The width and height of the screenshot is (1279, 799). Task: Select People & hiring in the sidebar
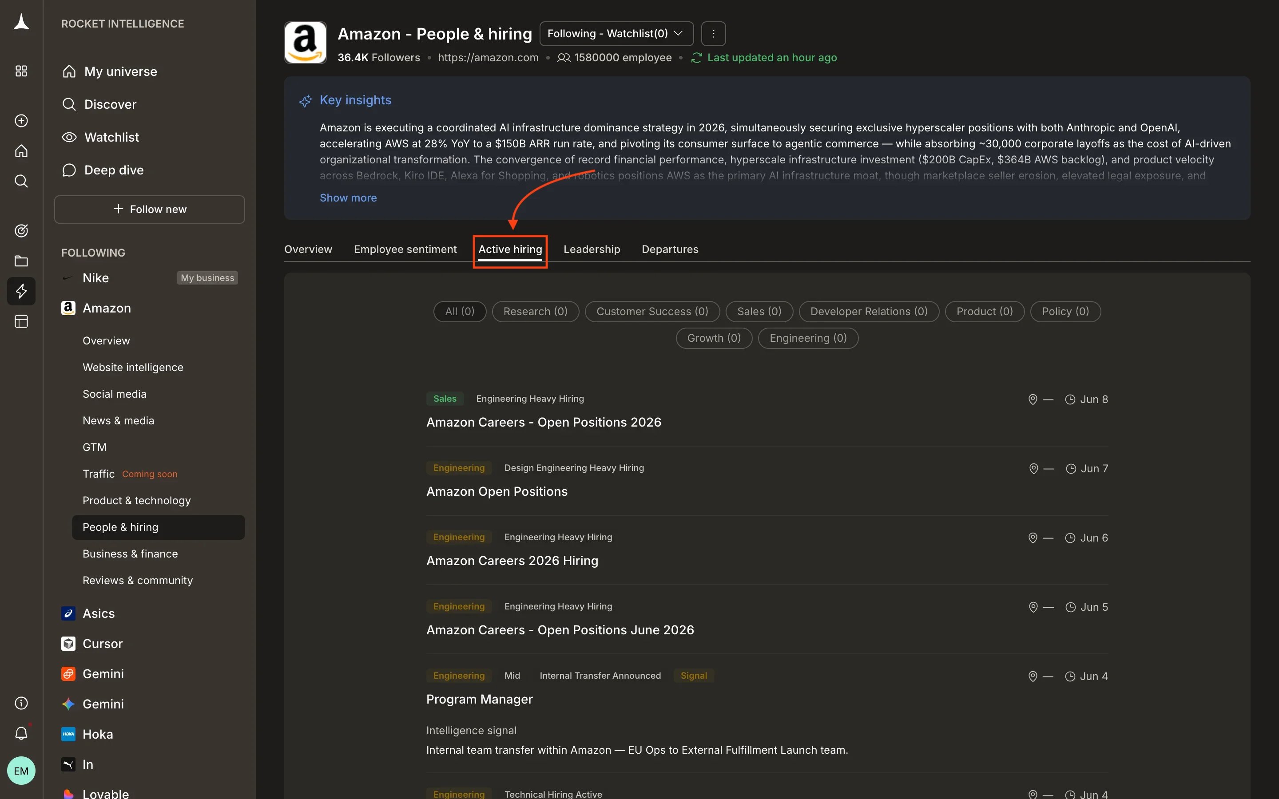[158, 527]
